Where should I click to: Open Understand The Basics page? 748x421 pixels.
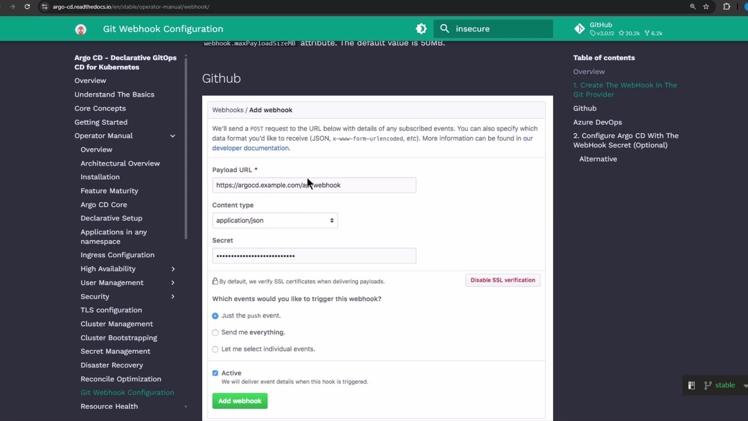point(114,94)
